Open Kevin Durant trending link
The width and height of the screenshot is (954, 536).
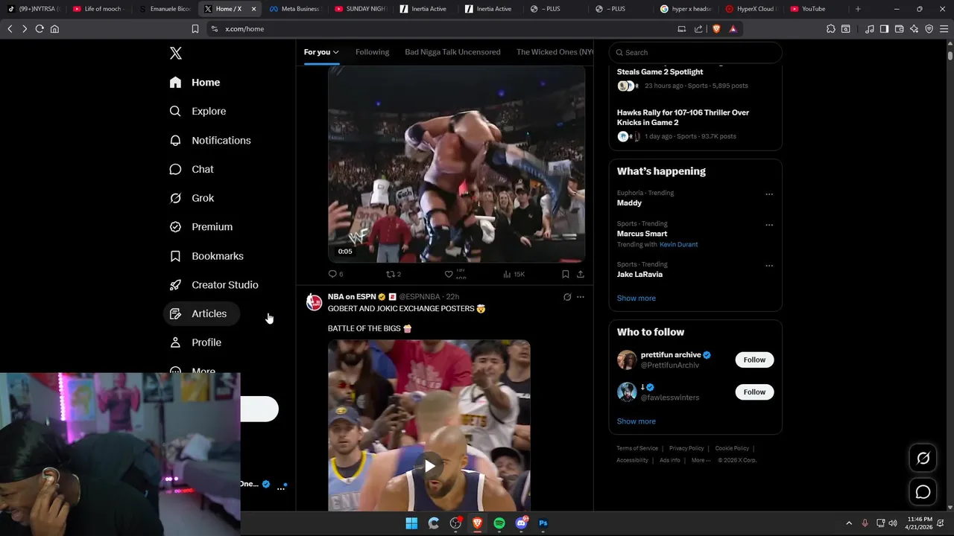click(678, 244)
